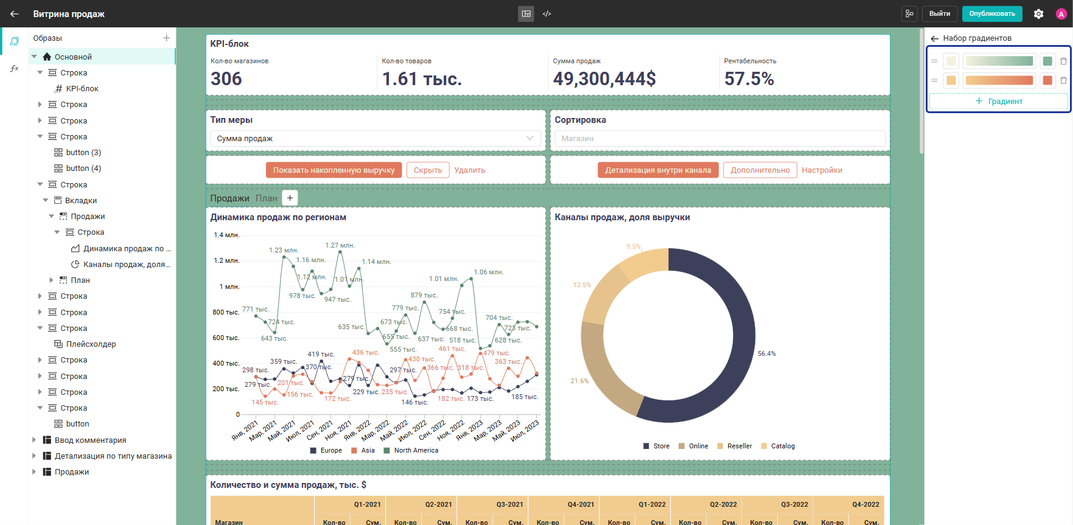Click the Плейсхолдер widget icon
This screenshot has width=1073, height=525.
pos(58,344)
